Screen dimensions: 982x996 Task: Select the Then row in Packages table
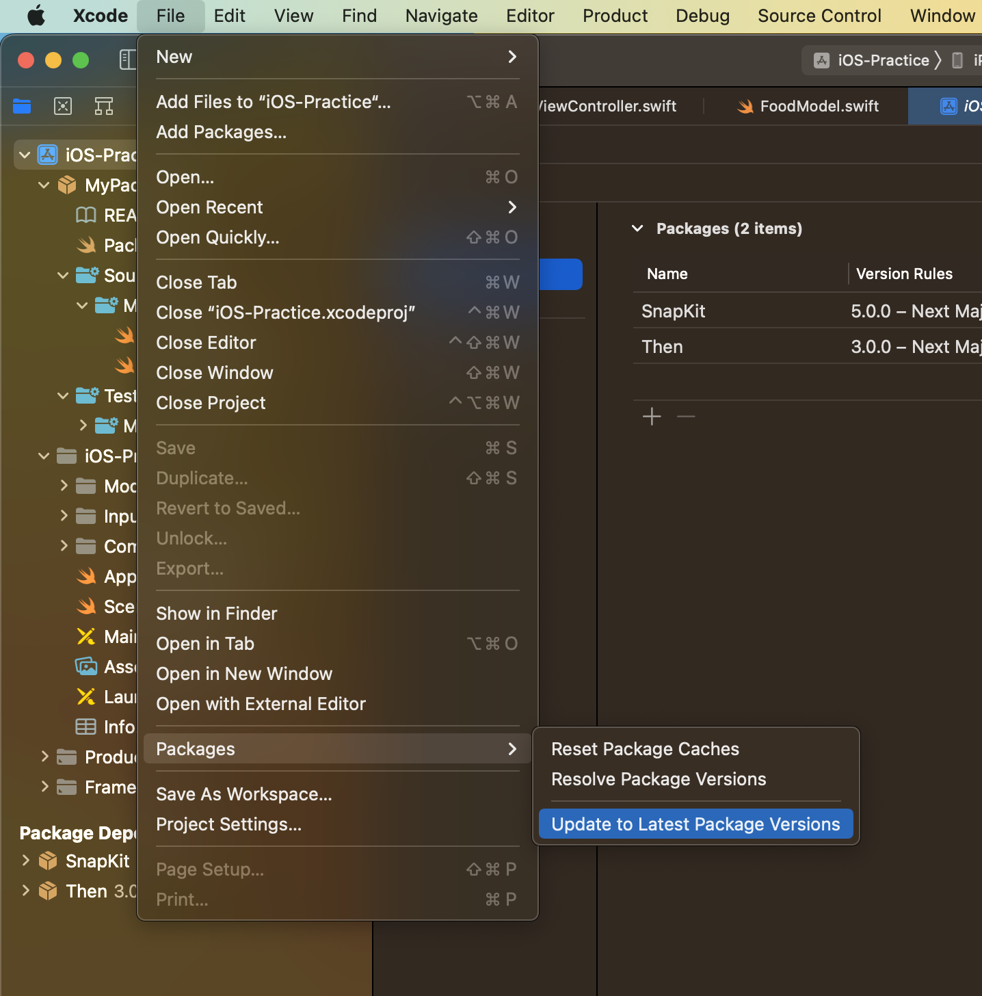click(808, 347)
